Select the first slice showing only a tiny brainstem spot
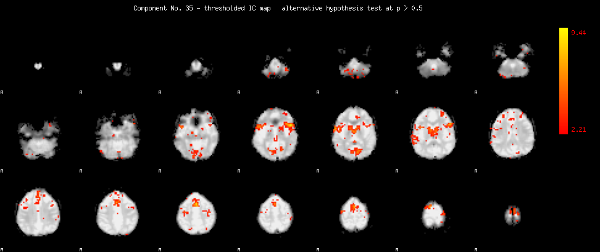Screen dimensions: 600x252 pyautogui.click(x=38, y=66)
